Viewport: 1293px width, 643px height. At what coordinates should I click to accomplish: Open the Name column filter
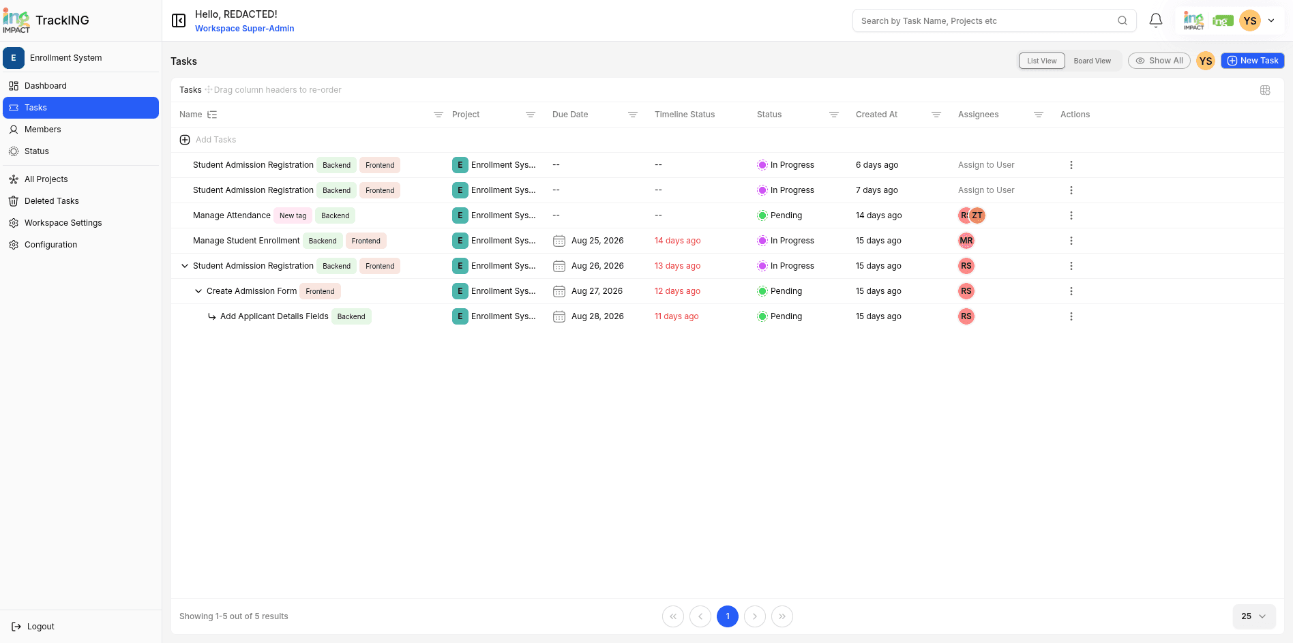[439, 115]
